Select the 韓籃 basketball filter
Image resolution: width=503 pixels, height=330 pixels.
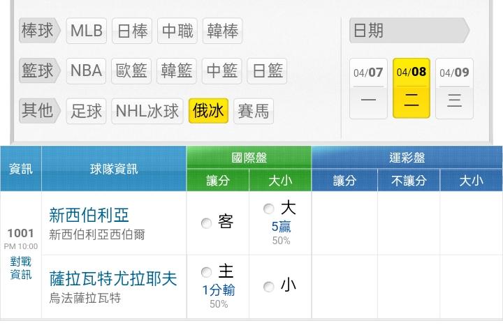[177, 70]
